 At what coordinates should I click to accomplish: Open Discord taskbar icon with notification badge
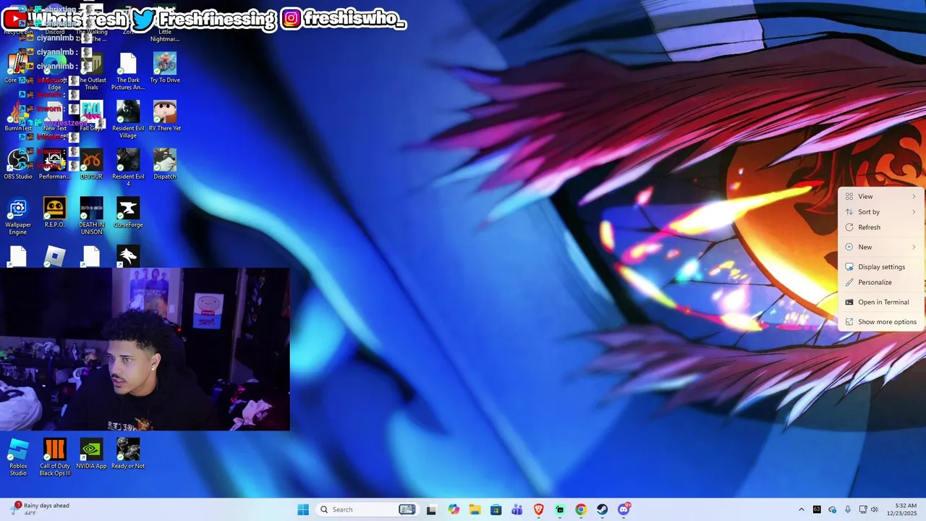click(624, 509)
